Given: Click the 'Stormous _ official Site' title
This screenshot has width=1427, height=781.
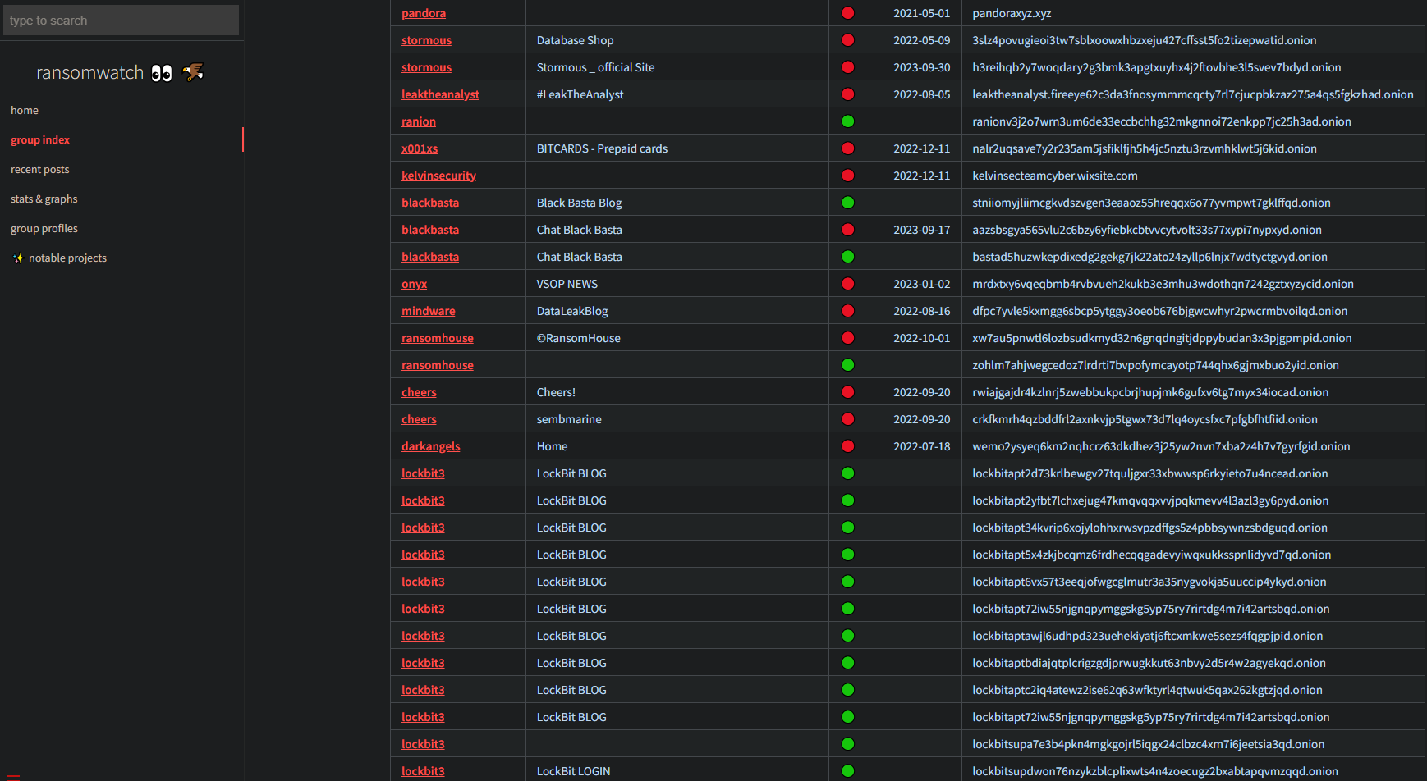Looking at the screenshot, I should pyautogui.click(x=596, y=67).
